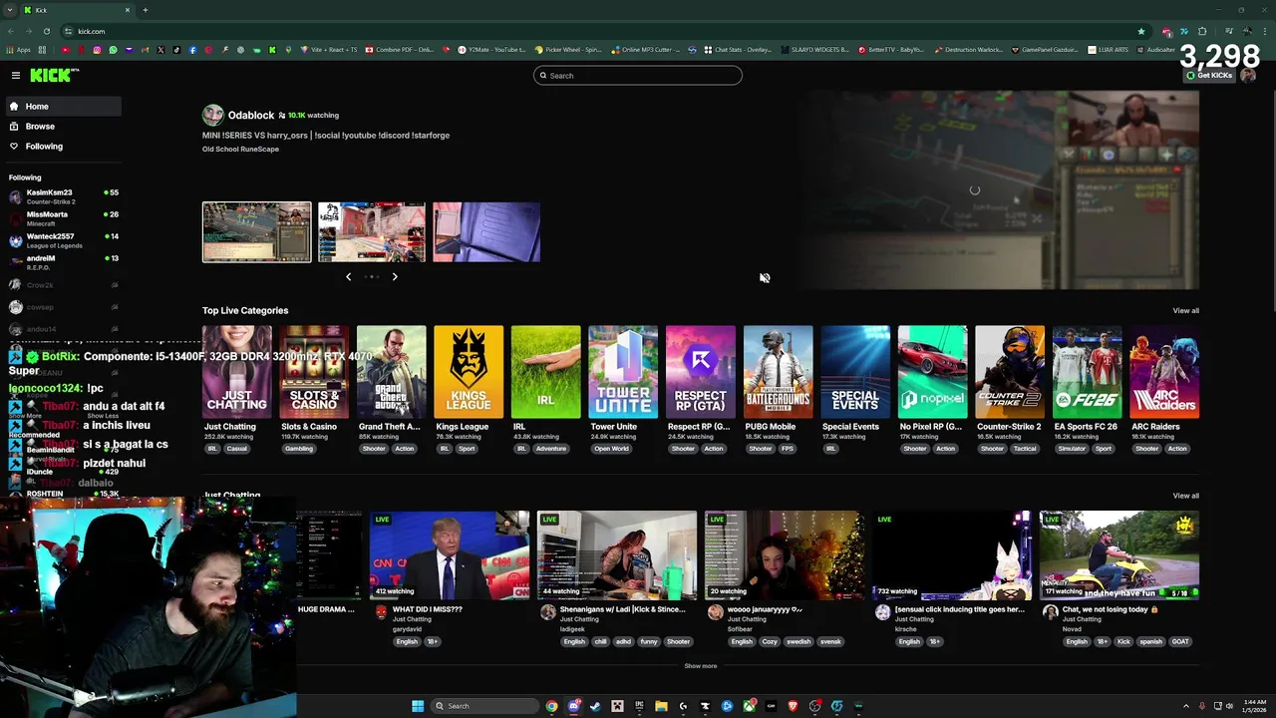The image size is (1276, 718).
Task: Open EA Sports FC 26 category card
Action: pos(1087,372)
